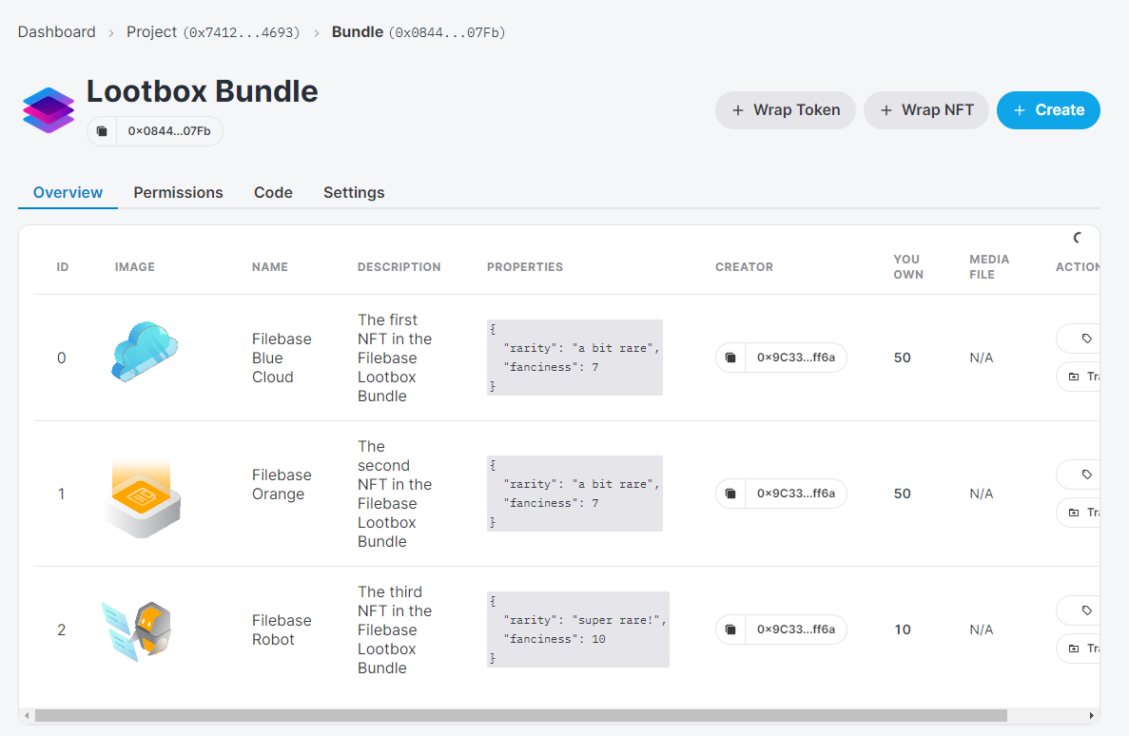This screenshot has height=736, width=1129.
Task: Click tag icon action for Filebase Blue Cloud
Action: (1086, 339)
